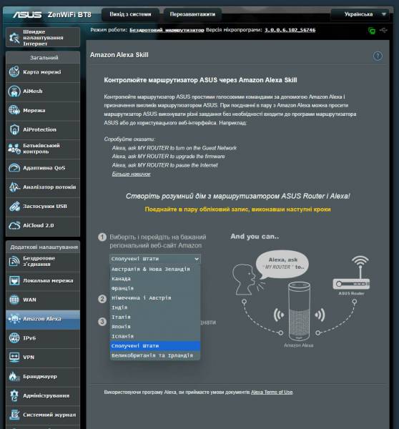Open Адаптивна QoS menu item
399x429 pixels.
click(x=43, y=168)
